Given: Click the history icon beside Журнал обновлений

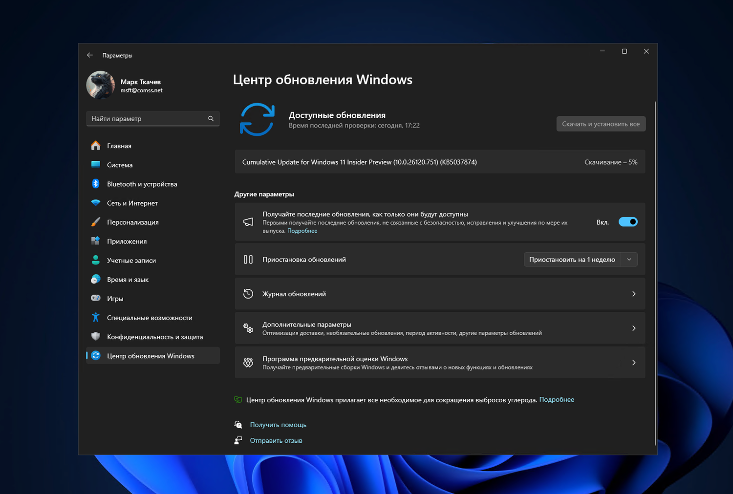Looking at the screenshot, I should click(248, 294).
